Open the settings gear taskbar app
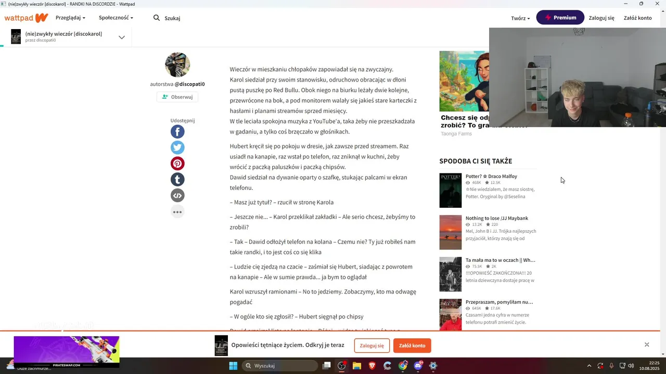Viewport: 666px width, 374px height. (x=433, y=366)
